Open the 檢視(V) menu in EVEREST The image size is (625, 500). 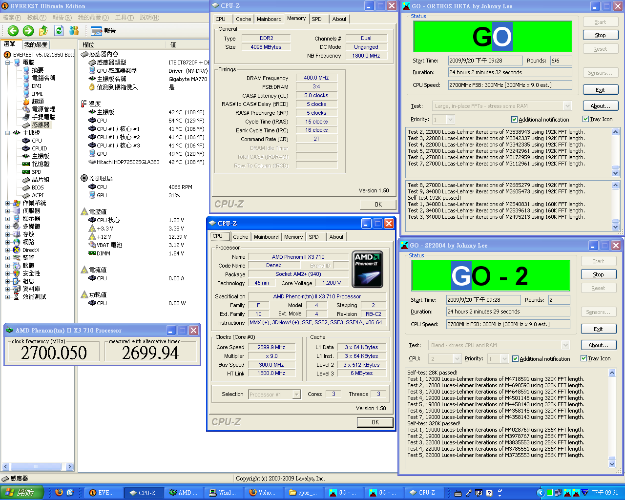(37, 18)
